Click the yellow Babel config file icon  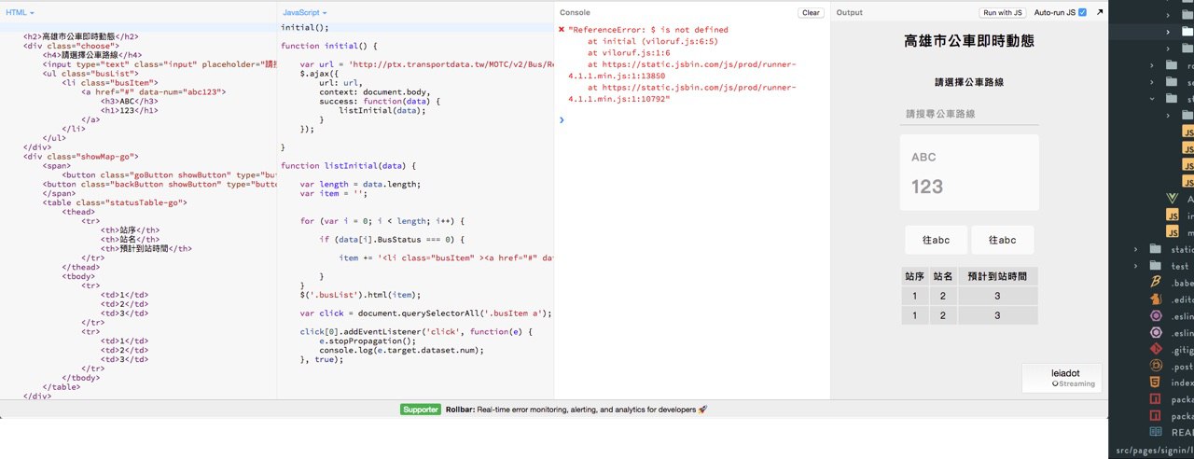click(x=1155, y=282)
